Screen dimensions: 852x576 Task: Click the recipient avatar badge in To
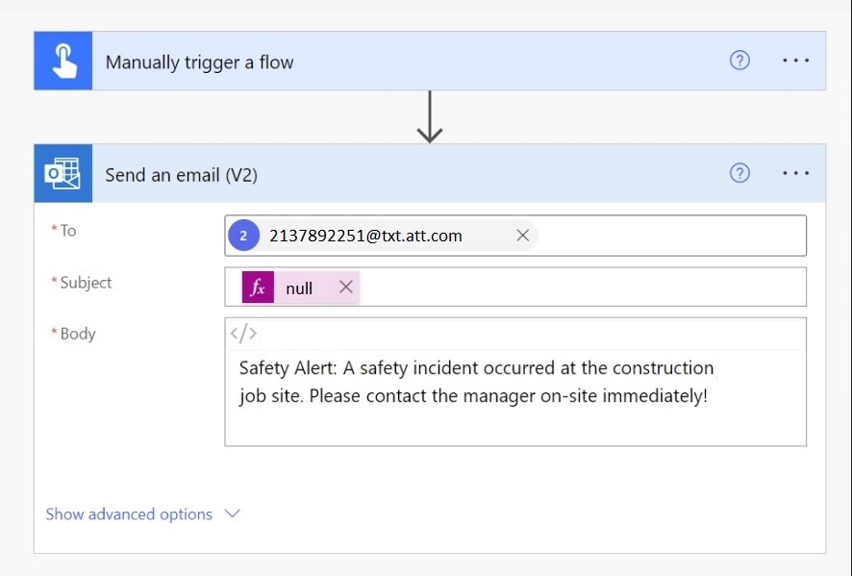click(x=243, y=236)
